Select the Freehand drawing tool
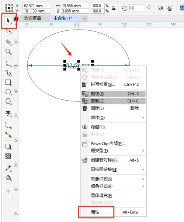This screenshot has width=184, height=222. pos(8,64)
